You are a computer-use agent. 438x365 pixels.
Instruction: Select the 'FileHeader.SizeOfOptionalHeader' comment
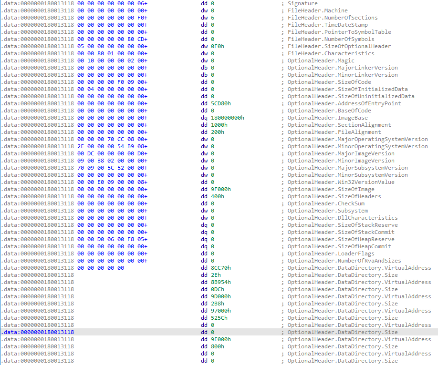tap(339, 46)
